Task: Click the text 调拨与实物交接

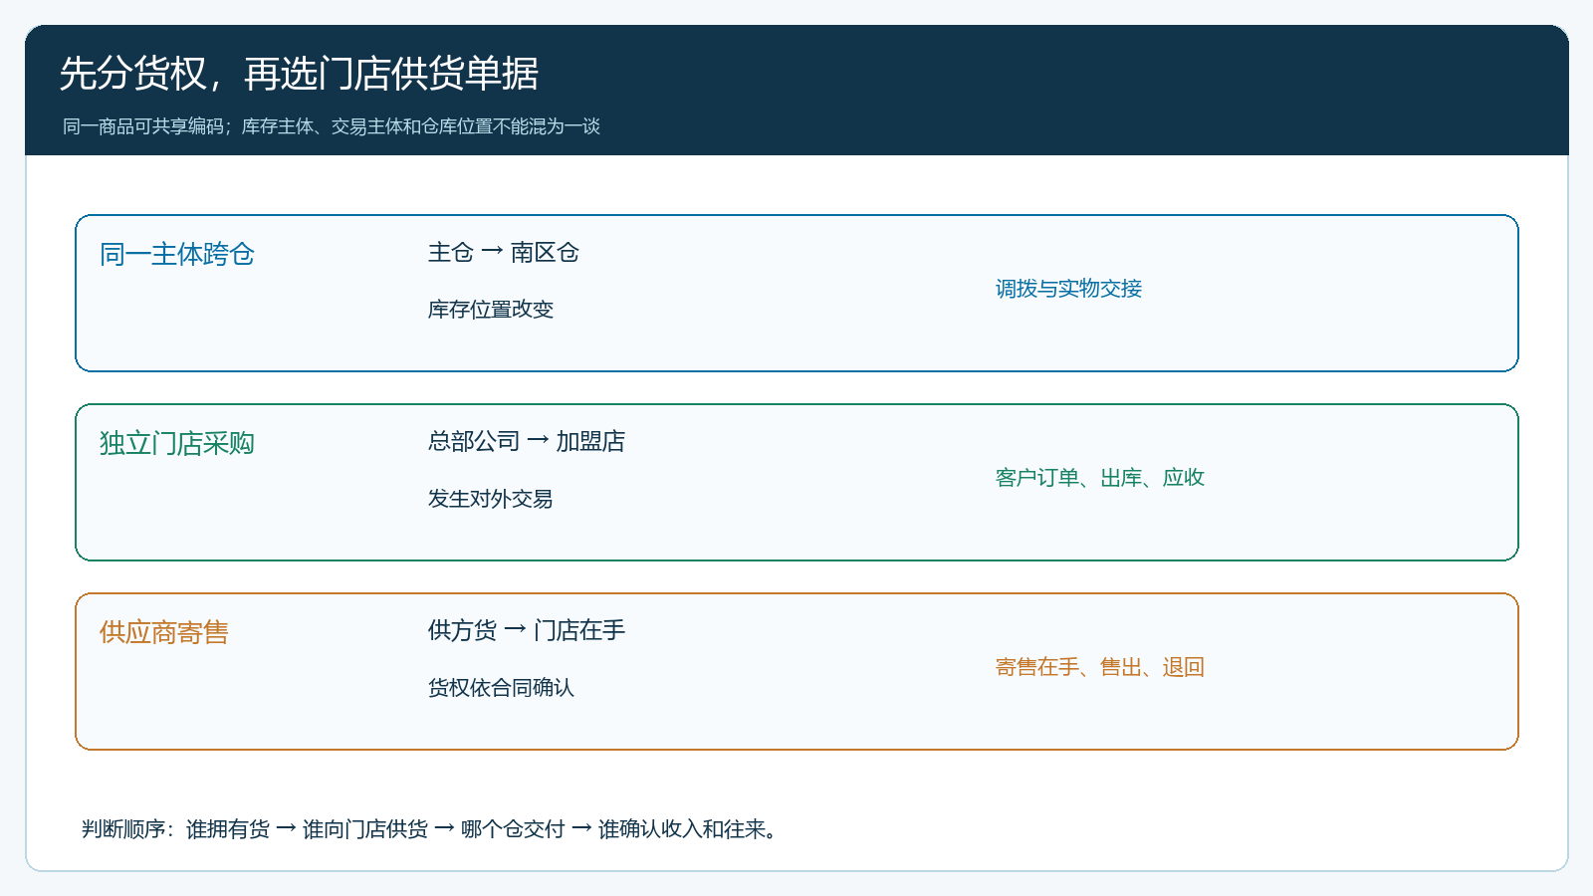Action: pyautogui.click(x=1068, y=289)
